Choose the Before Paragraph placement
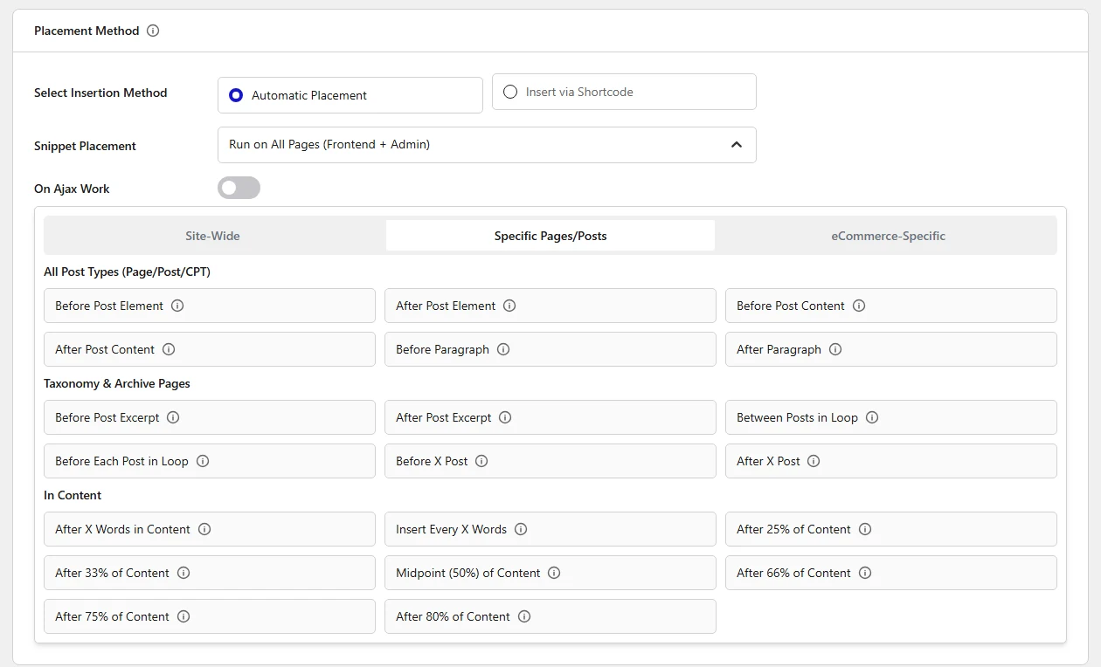Viewport: 1101px width, 667px height. pyautogui.click(x=550, y=349)
